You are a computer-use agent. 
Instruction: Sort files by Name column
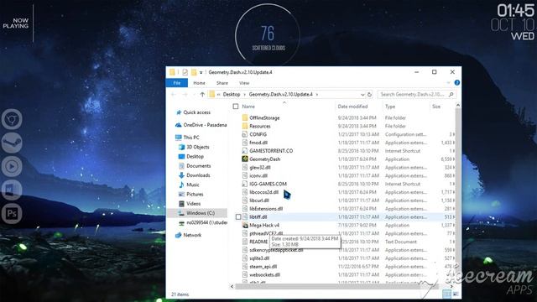pyautogui.click(x=248, y=107)
